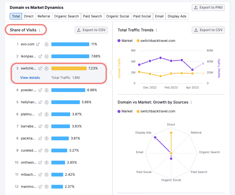This screenshot has height=195, width=235.
Task: Add mammo... domain plus icon
Action: (47, 187)
